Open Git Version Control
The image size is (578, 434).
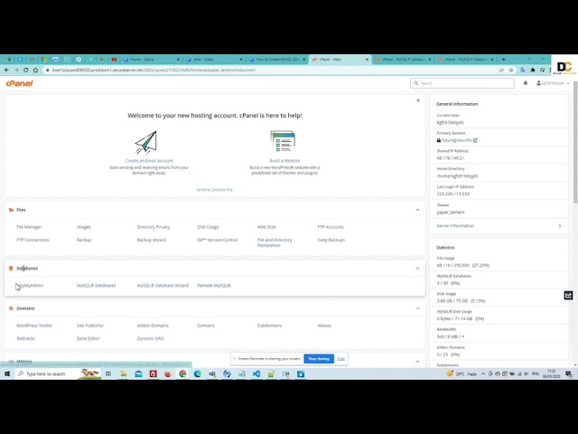218,240
